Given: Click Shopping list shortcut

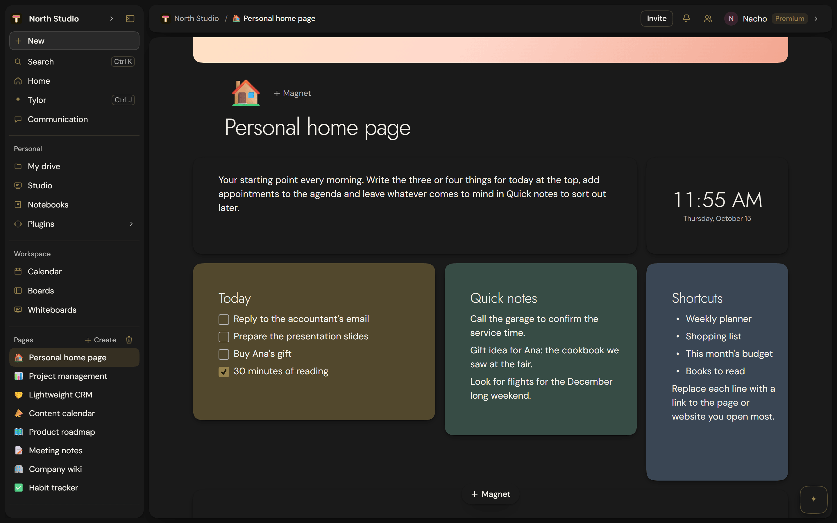Looking at the screenshot, I should pos(713,336).
